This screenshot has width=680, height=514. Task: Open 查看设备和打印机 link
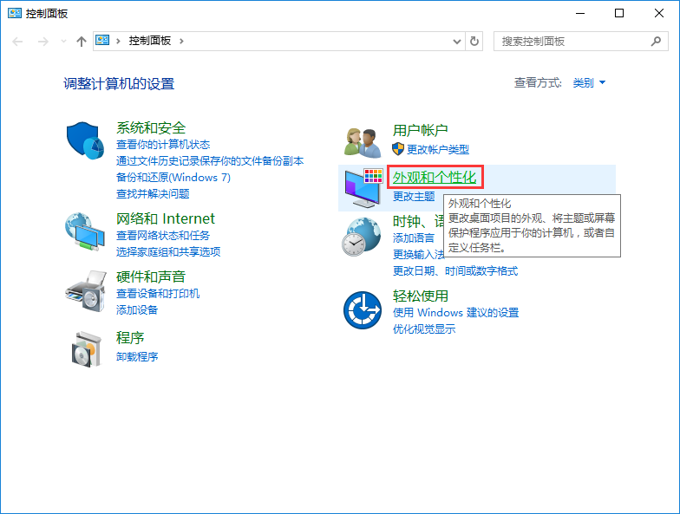[x=158, y=294]
